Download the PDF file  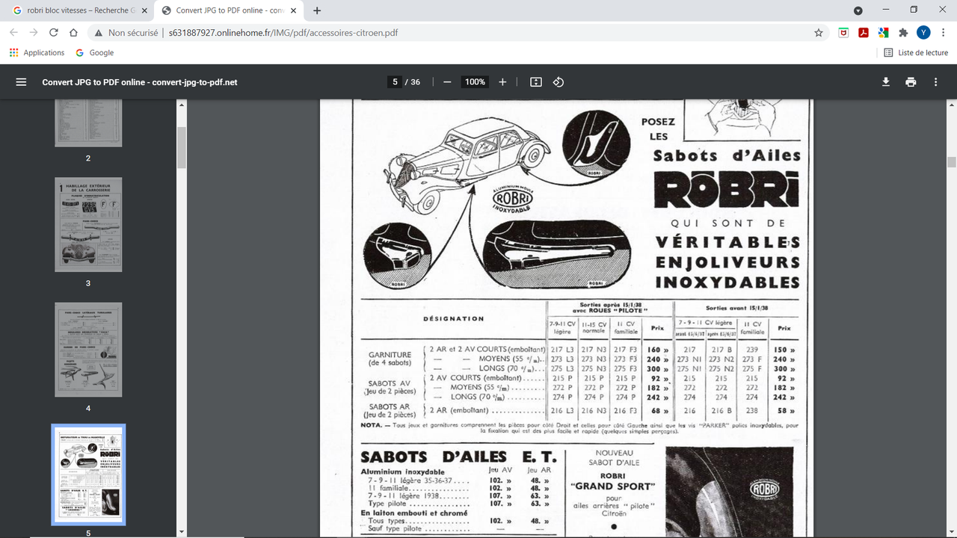click(x=886, y=82)
